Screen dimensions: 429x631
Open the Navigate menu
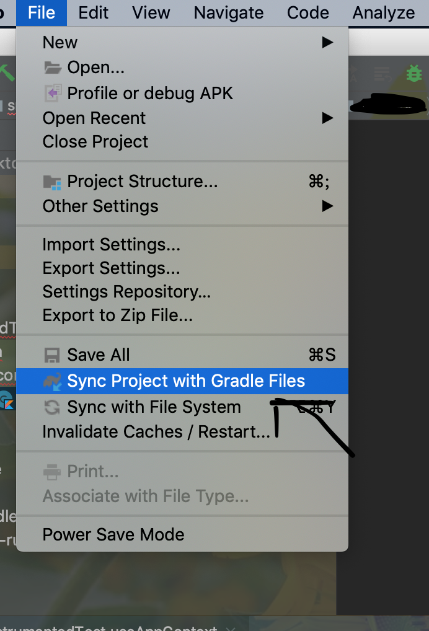[x=228, y=12]
